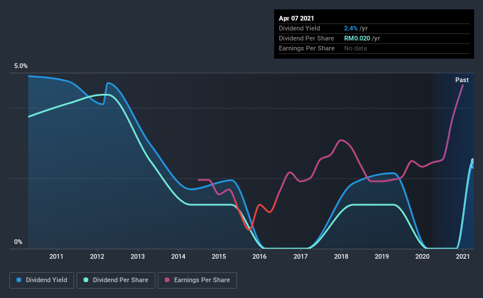Click the RM0.020 dividend per share value
This screenshot has width=483, height=298.
point(357,38)
